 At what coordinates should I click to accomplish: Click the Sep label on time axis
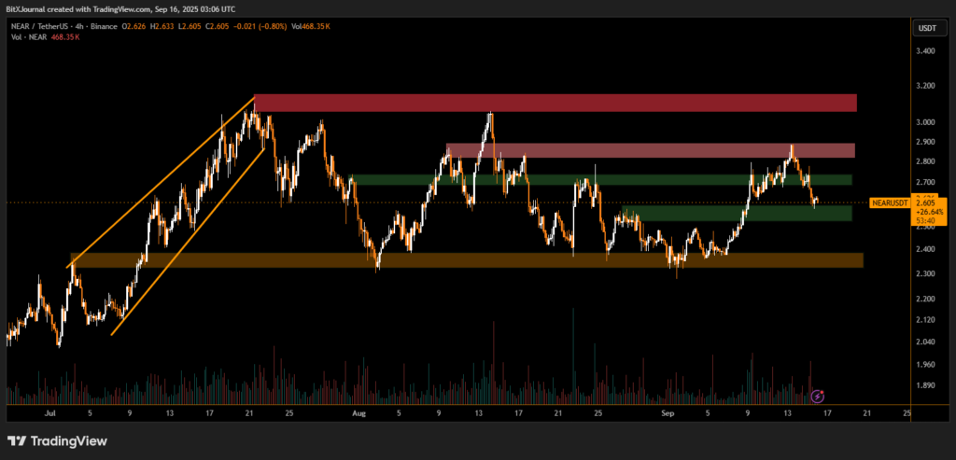[x=667, y=411]
